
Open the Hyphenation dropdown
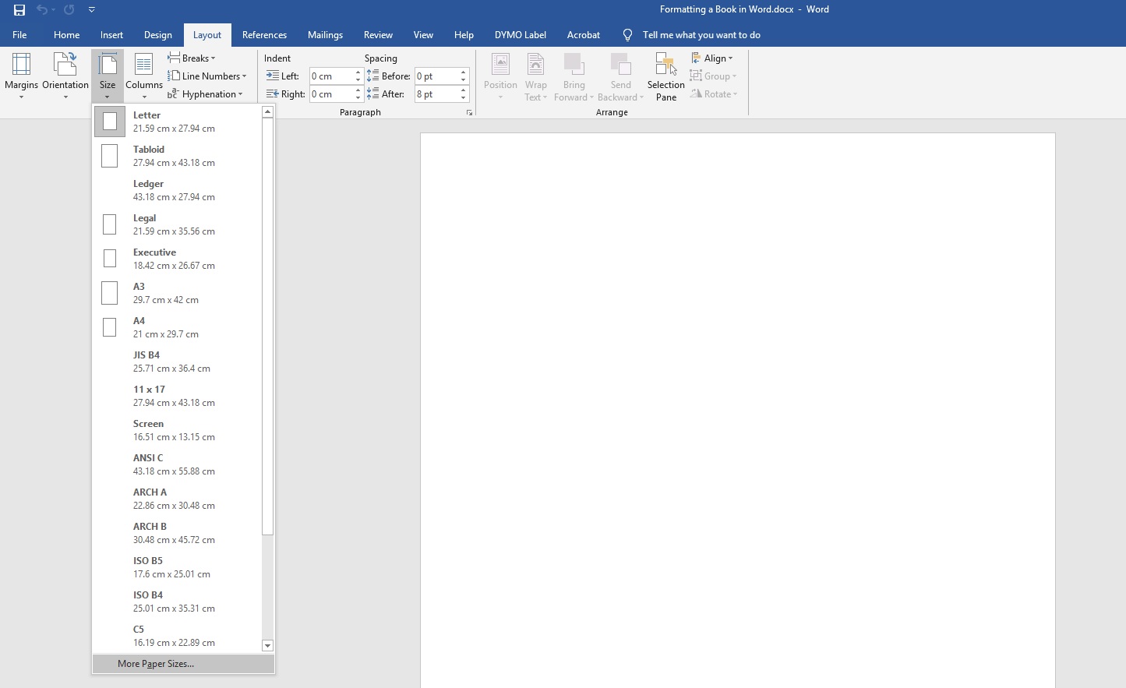(x=206, y=93)
